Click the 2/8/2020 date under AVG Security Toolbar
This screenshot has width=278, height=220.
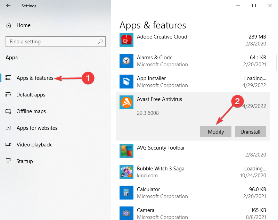click(x=256, y=155)
